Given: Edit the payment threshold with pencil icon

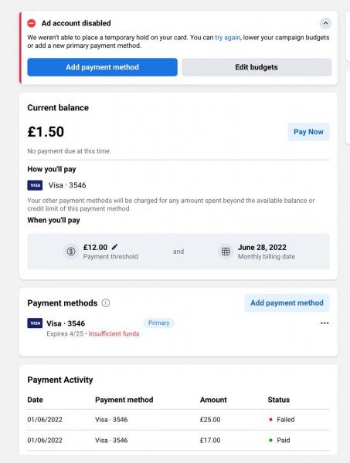Looking at the screenshot, I should 114,247.
